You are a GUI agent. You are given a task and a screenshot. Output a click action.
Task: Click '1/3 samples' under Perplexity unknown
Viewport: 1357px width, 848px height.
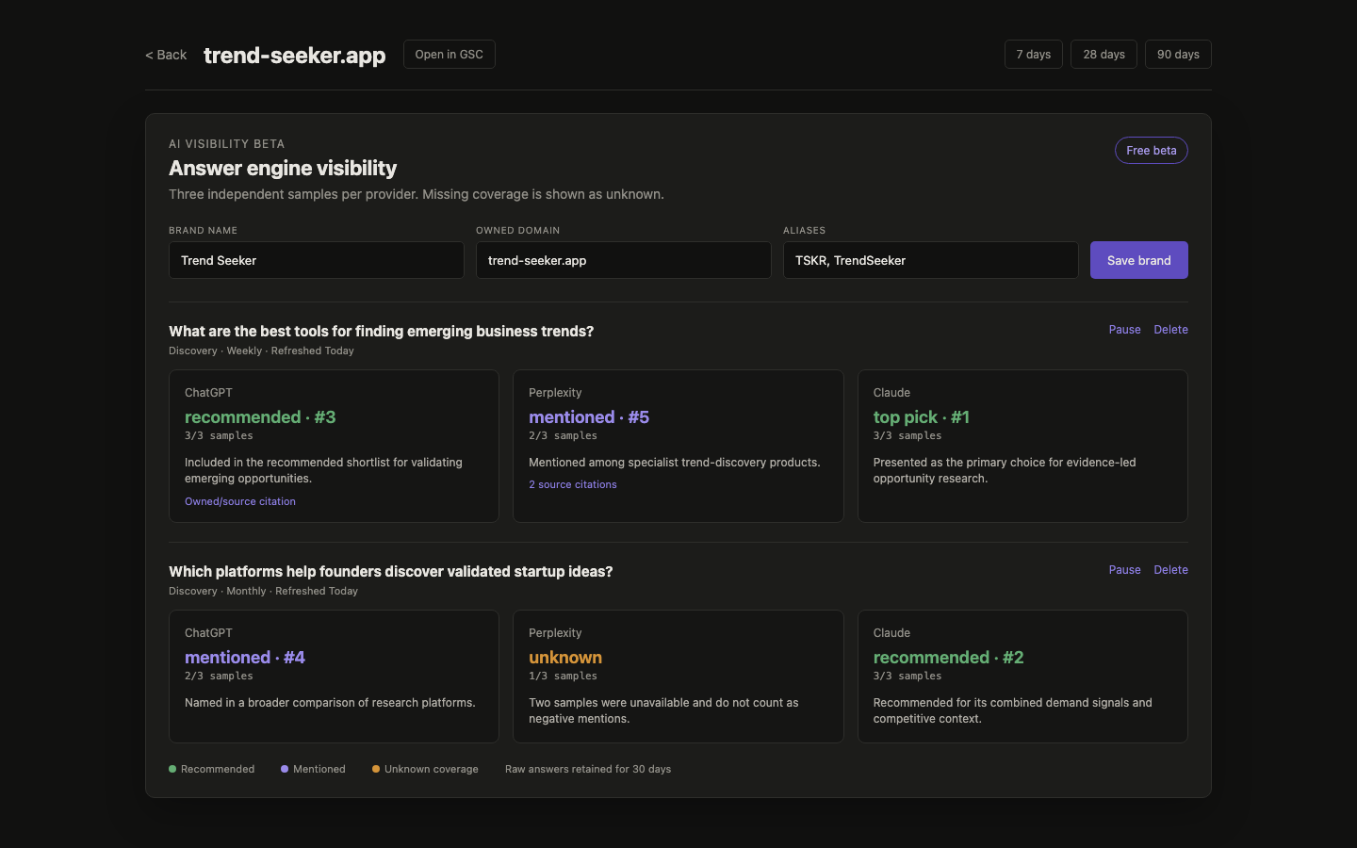click(x=563, y=676)
